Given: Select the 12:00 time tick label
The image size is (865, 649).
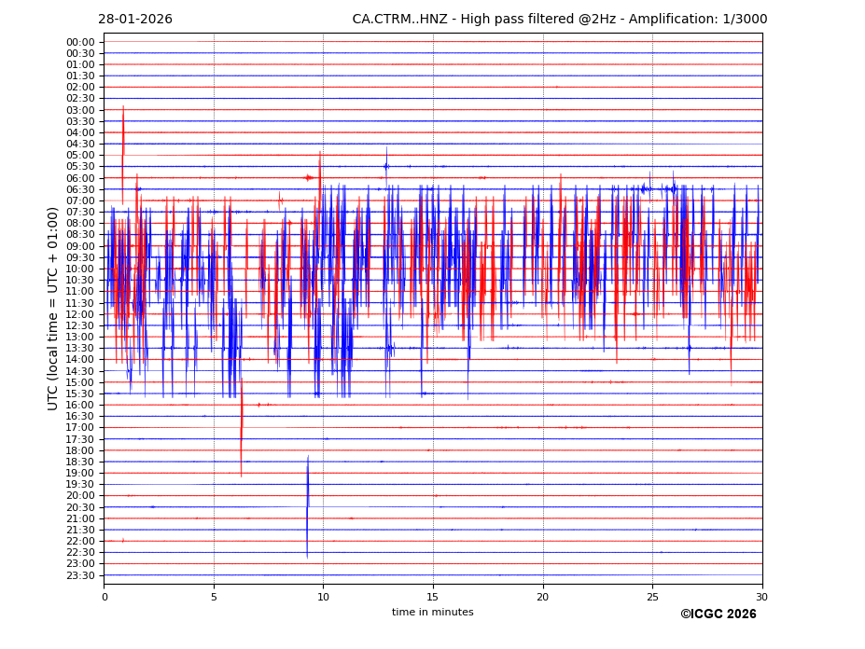Looking at the screenshot, I should point(80,314).
